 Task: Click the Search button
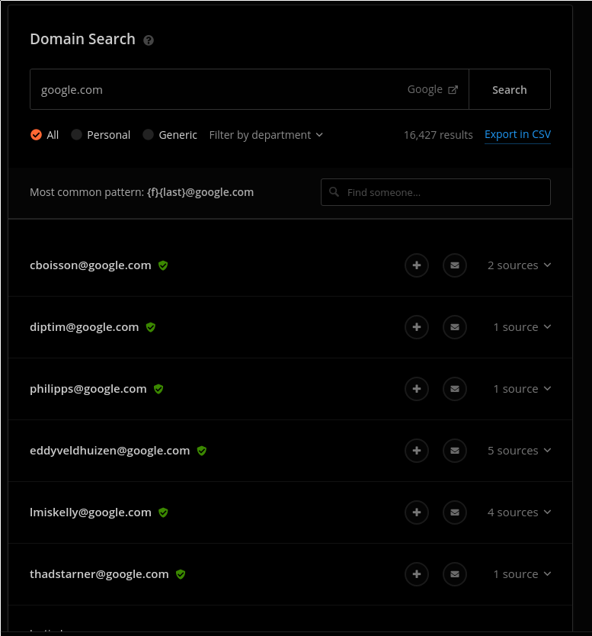coord(510,89)
